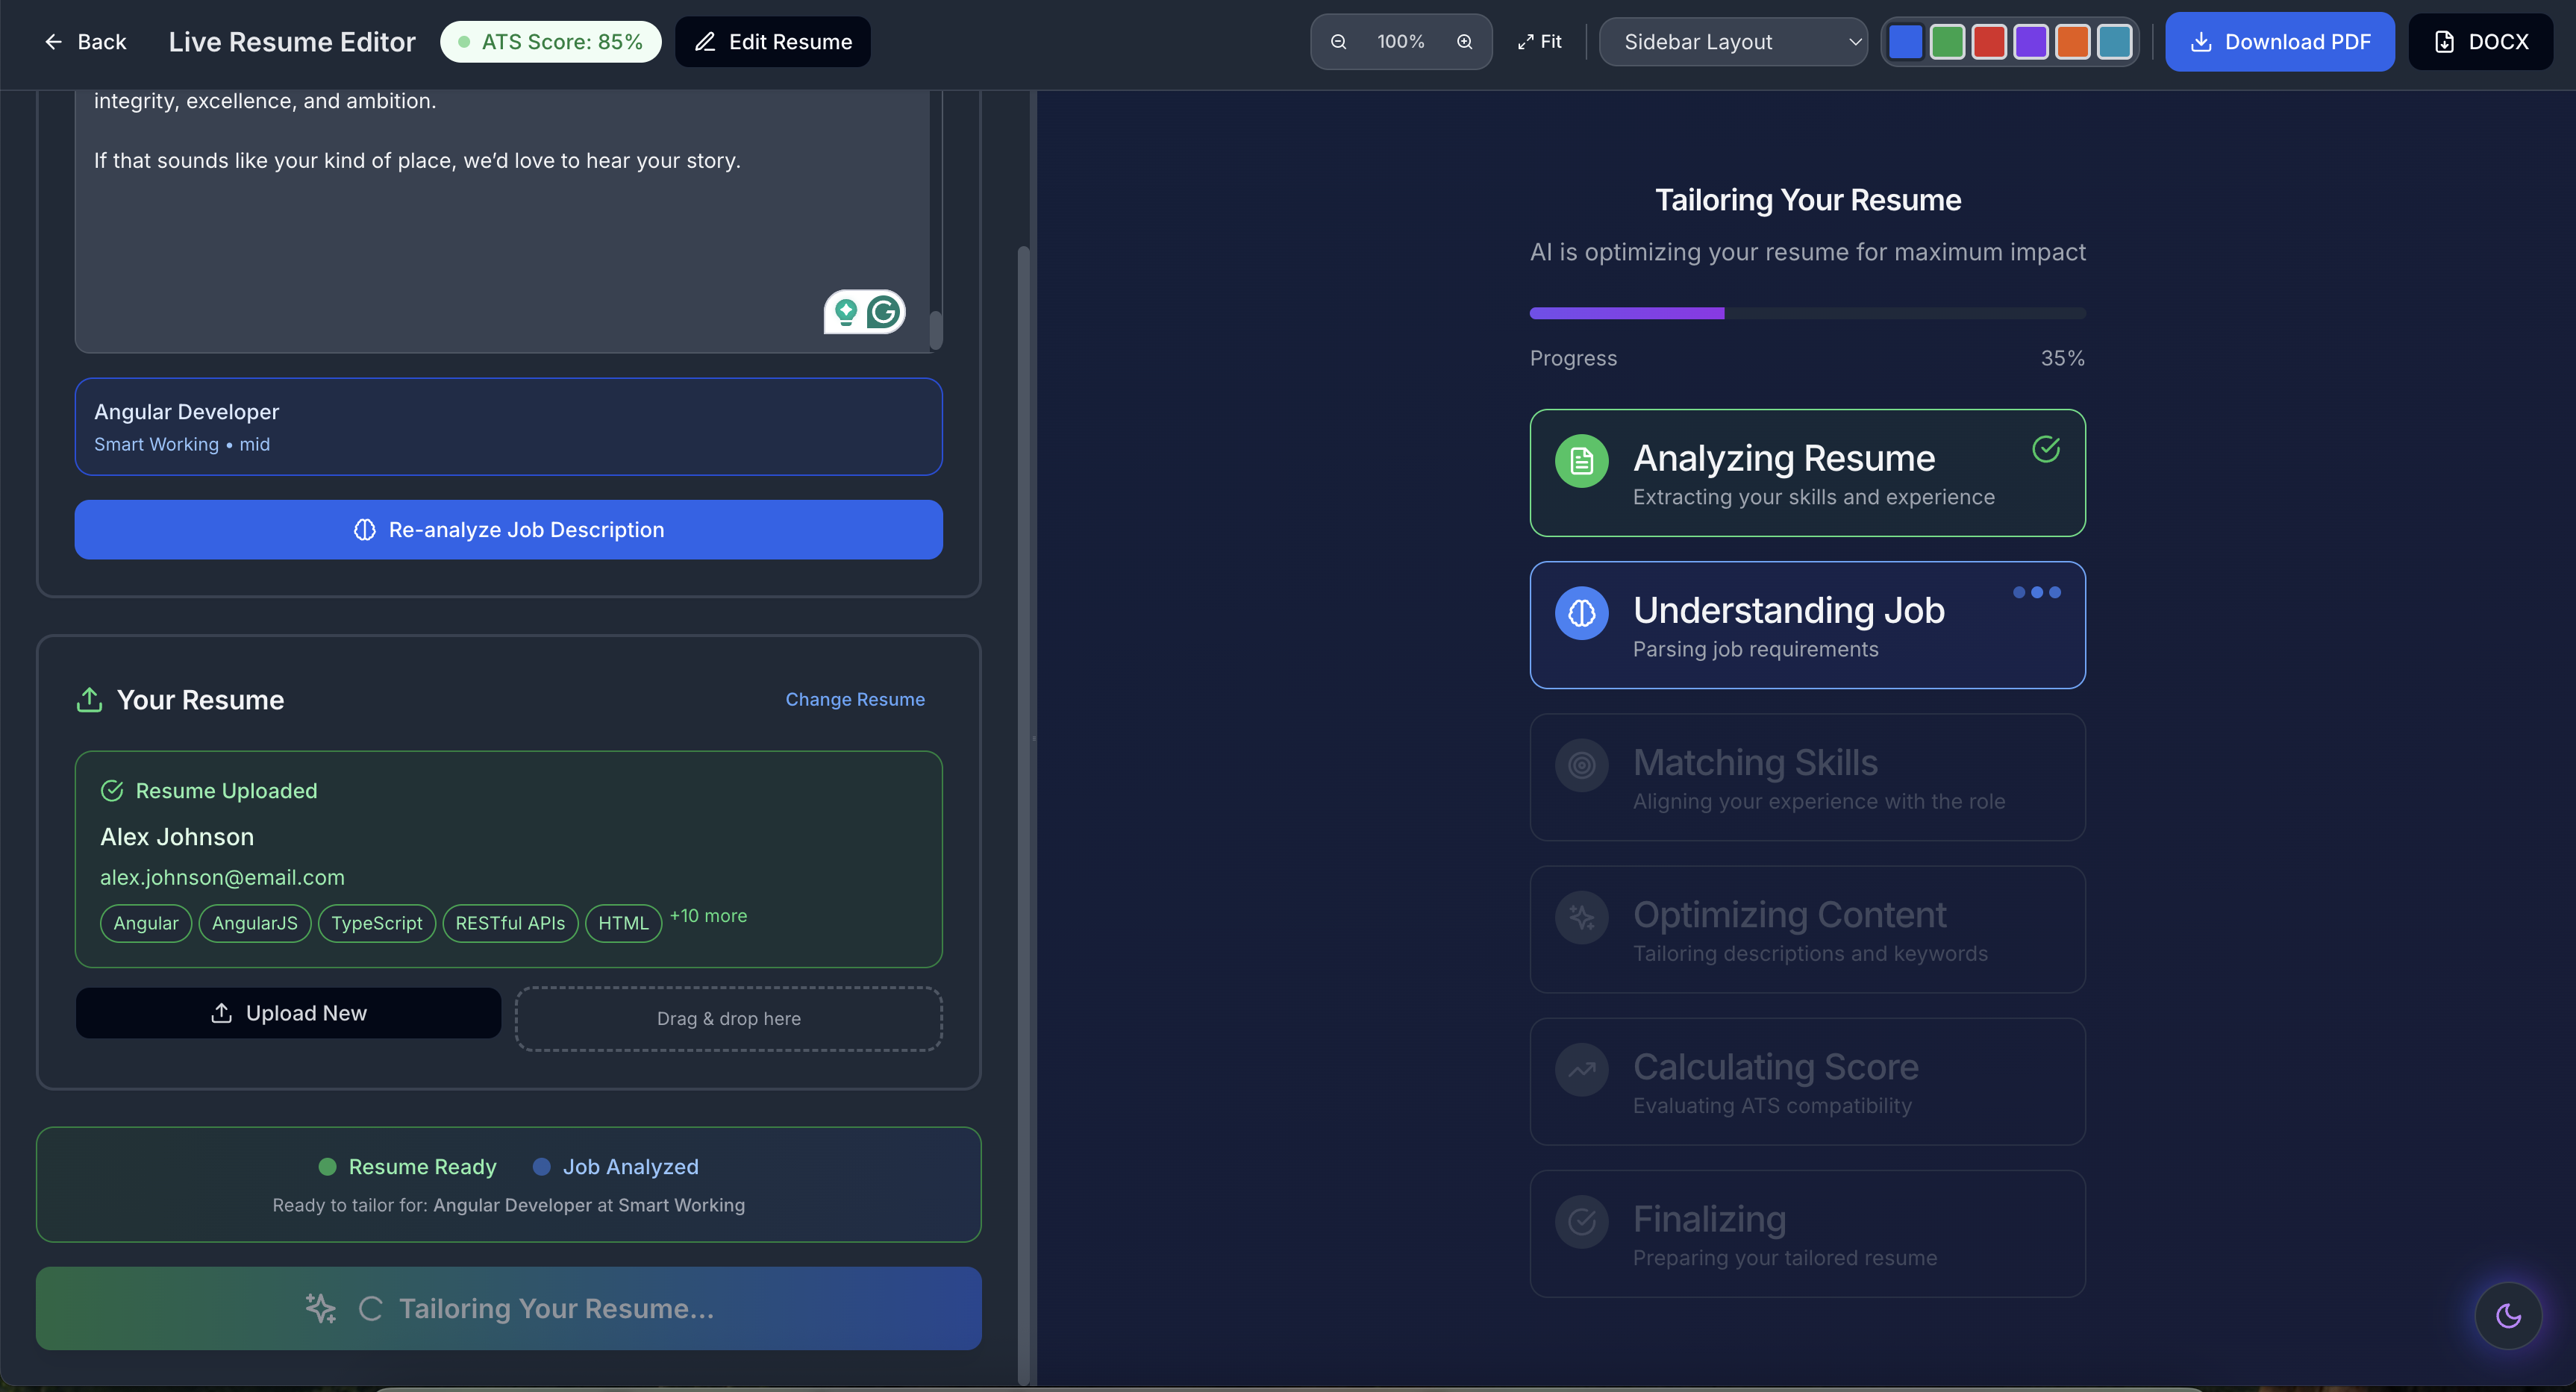This screenshot has width=2576, height=1392.
Task: Open the Sidebar Layout dropdown
Action: (1733, 42)
